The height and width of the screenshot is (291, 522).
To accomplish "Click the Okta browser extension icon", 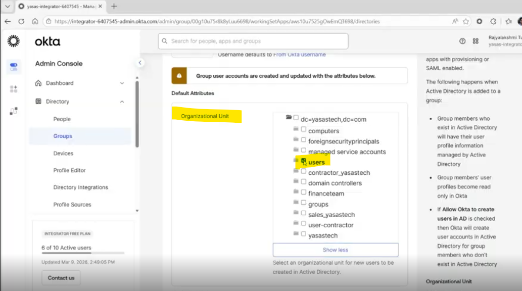I will [x=480, y=22].
